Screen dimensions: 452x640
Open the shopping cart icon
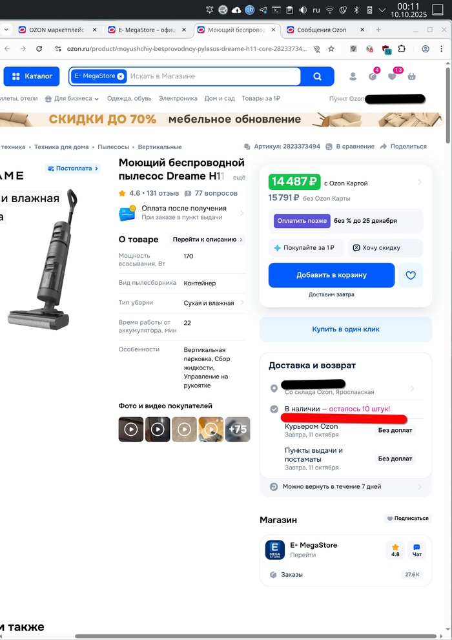coord(411,76)
